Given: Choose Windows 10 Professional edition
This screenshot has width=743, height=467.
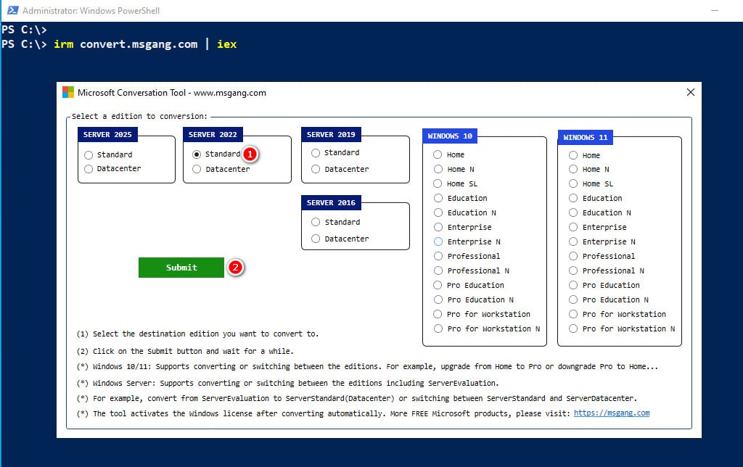Looking at the screenshot, I should (x=438, y=256).
